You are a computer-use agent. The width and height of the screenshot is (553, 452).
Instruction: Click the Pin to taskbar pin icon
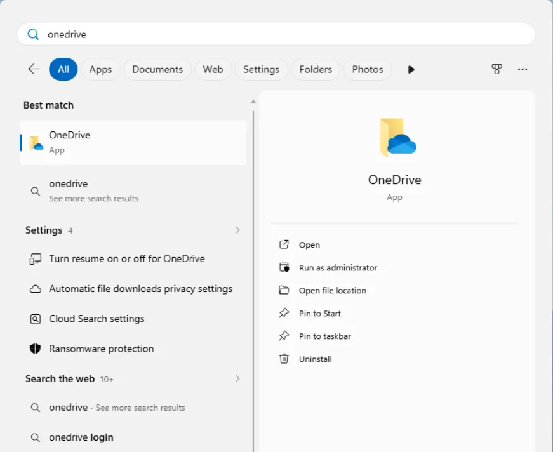284,336
